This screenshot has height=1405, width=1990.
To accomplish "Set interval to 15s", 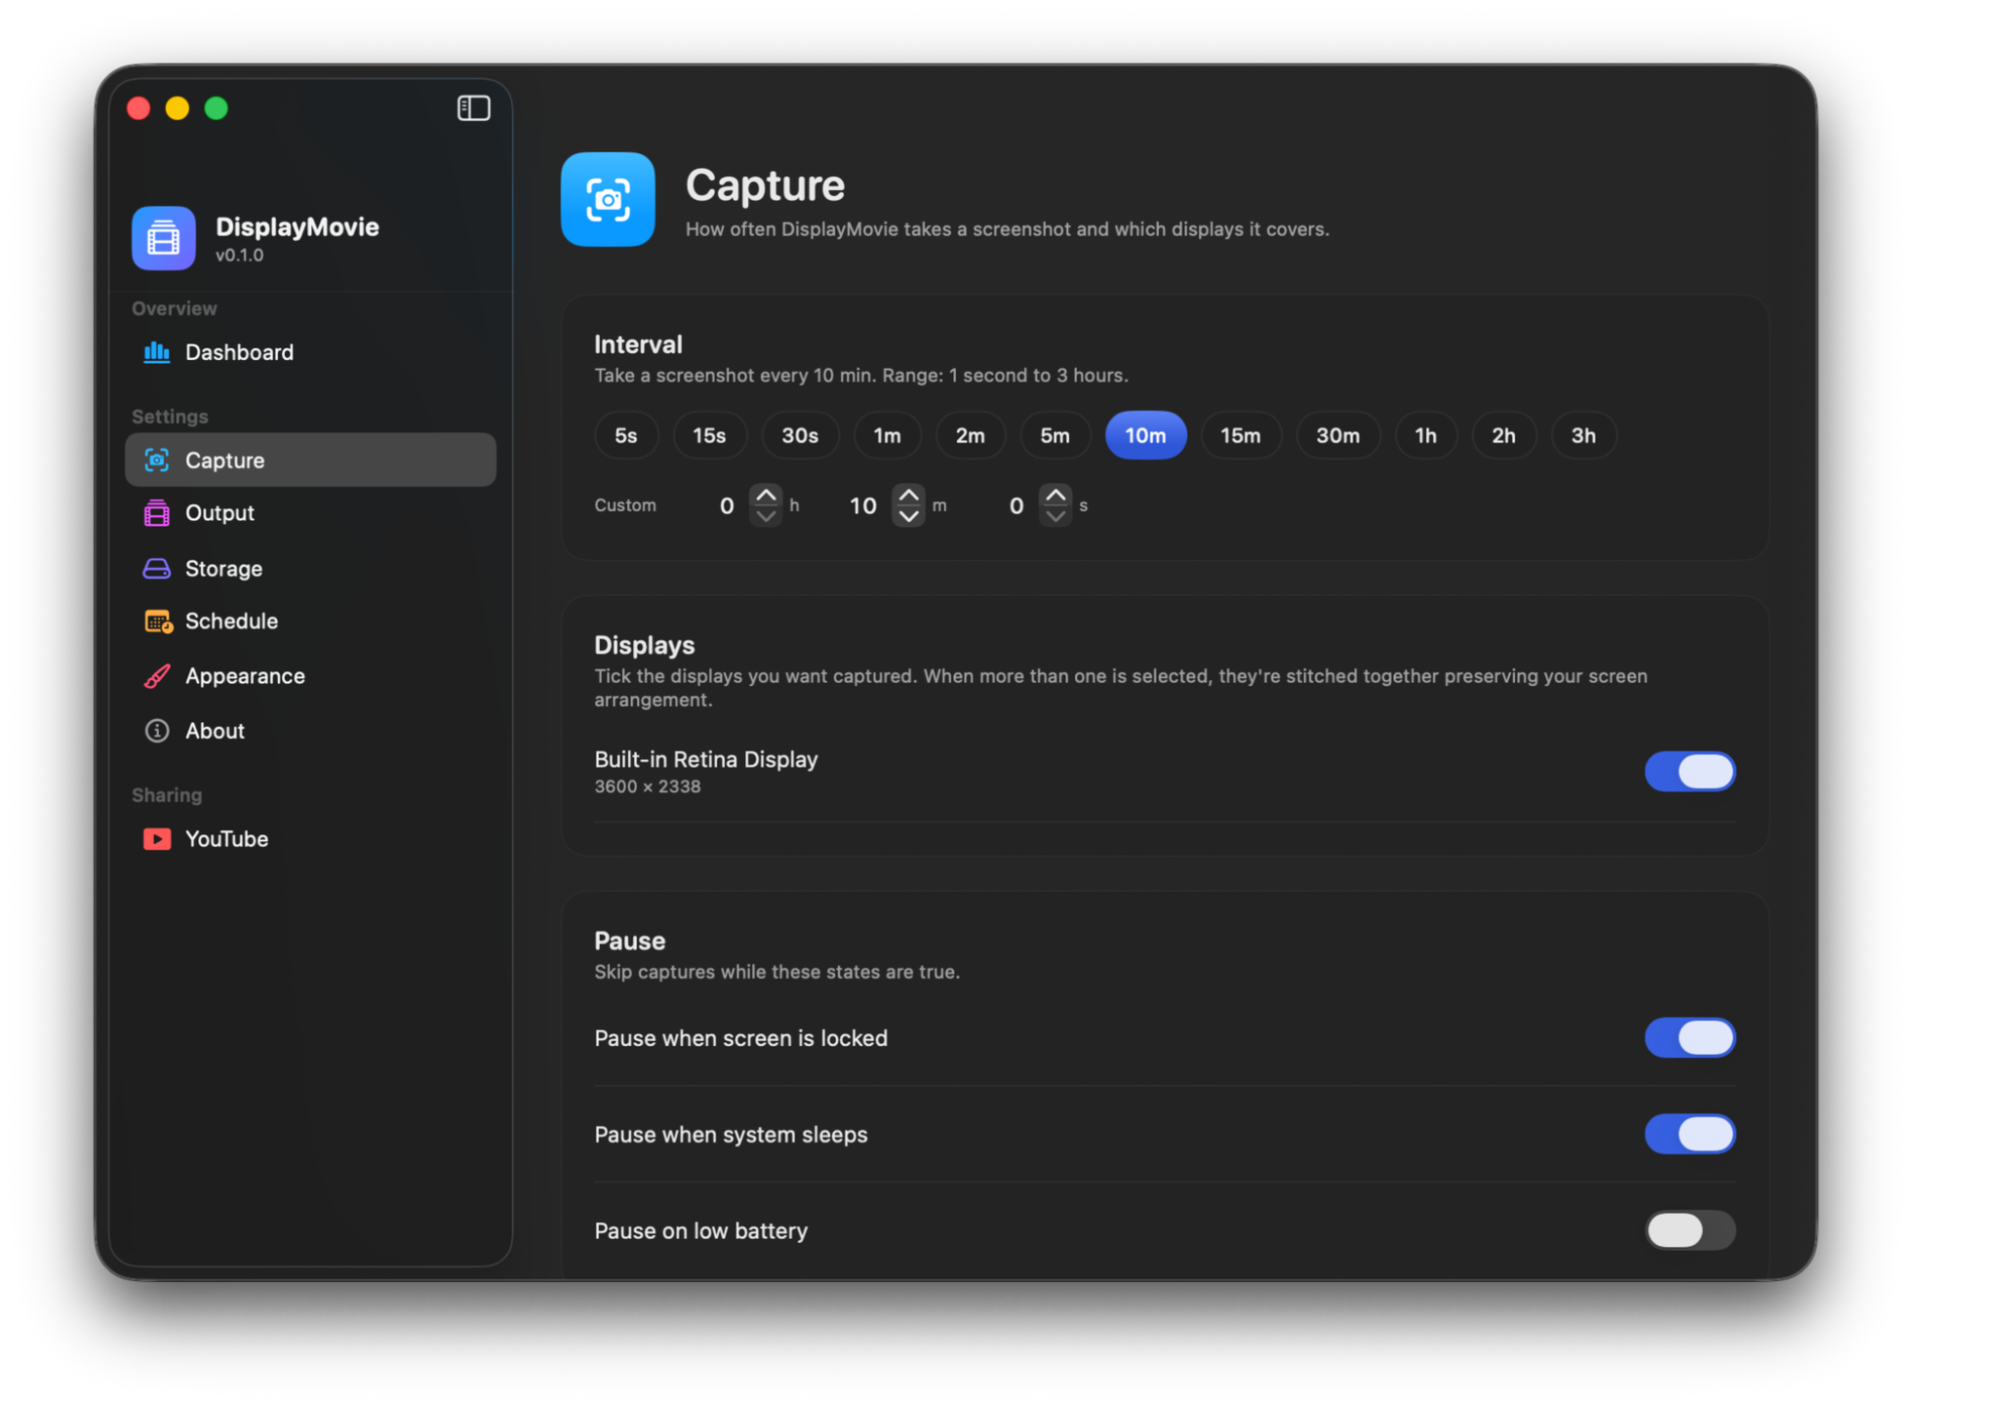I will coord(709,435).
